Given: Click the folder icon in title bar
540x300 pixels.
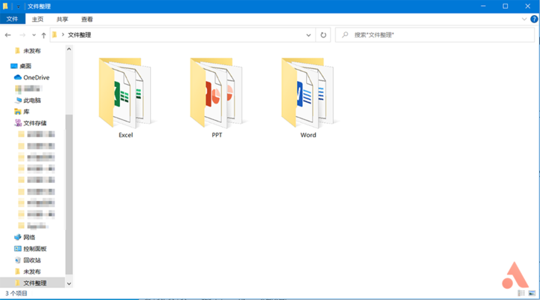Looking at the screenshot, I should click(x=5, y=6).
